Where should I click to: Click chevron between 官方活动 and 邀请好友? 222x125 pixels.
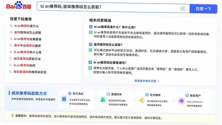tap(95, 99)
